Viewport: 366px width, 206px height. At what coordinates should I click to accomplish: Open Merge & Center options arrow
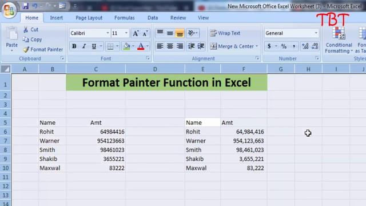[257, 46]
